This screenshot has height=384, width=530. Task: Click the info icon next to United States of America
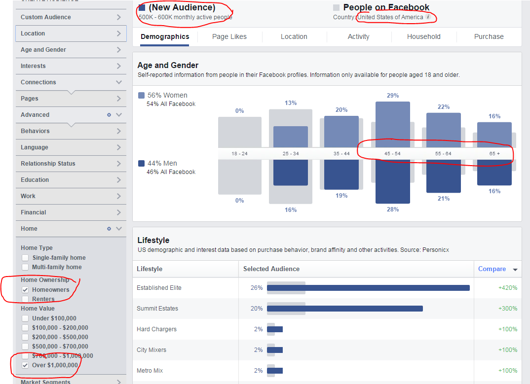coord(428,17)
